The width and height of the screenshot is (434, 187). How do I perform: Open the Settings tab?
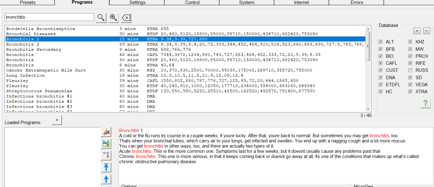coord(137,2)
